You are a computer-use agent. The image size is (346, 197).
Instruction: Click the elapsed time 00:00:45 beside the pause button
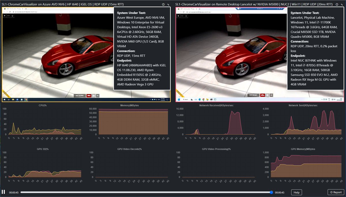[14, 192]
